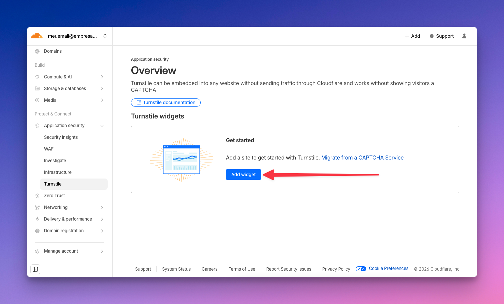Collapse sidebar using bottom panel icon
Screen dimensions: 504x304
[35, 269]
